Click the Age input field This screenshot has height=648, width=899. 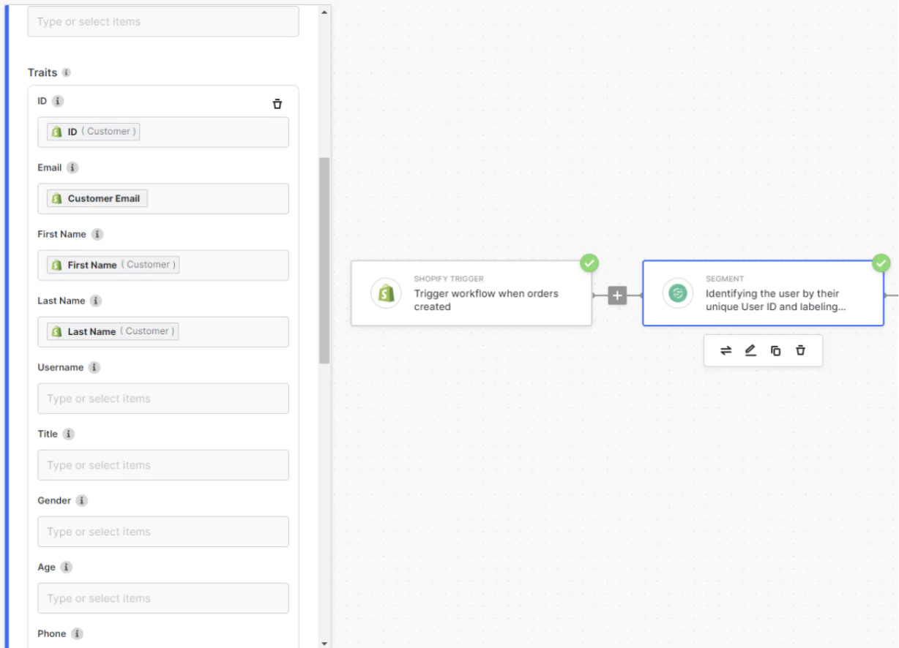[163, 598]
